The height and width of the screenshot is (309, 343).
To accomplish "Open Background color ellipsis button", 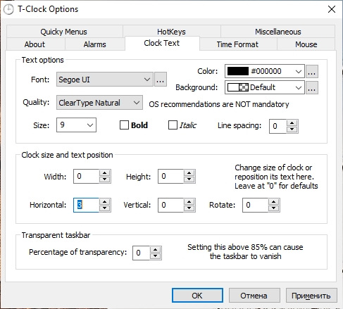I will 311,87.
